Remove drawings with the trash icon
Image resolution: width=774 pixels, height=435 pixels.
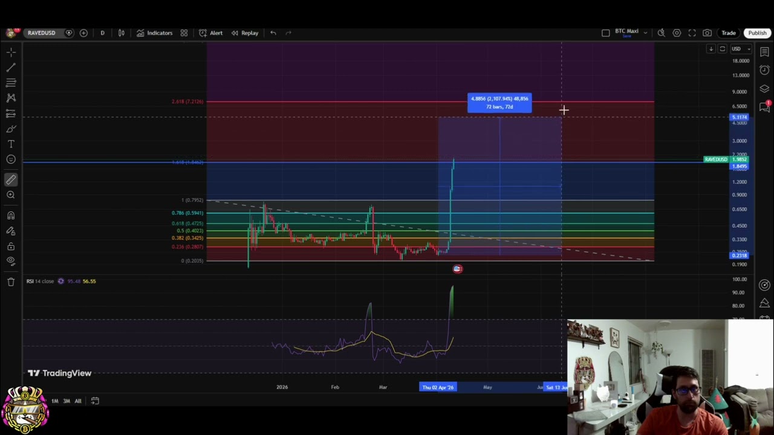coord(11,282)
